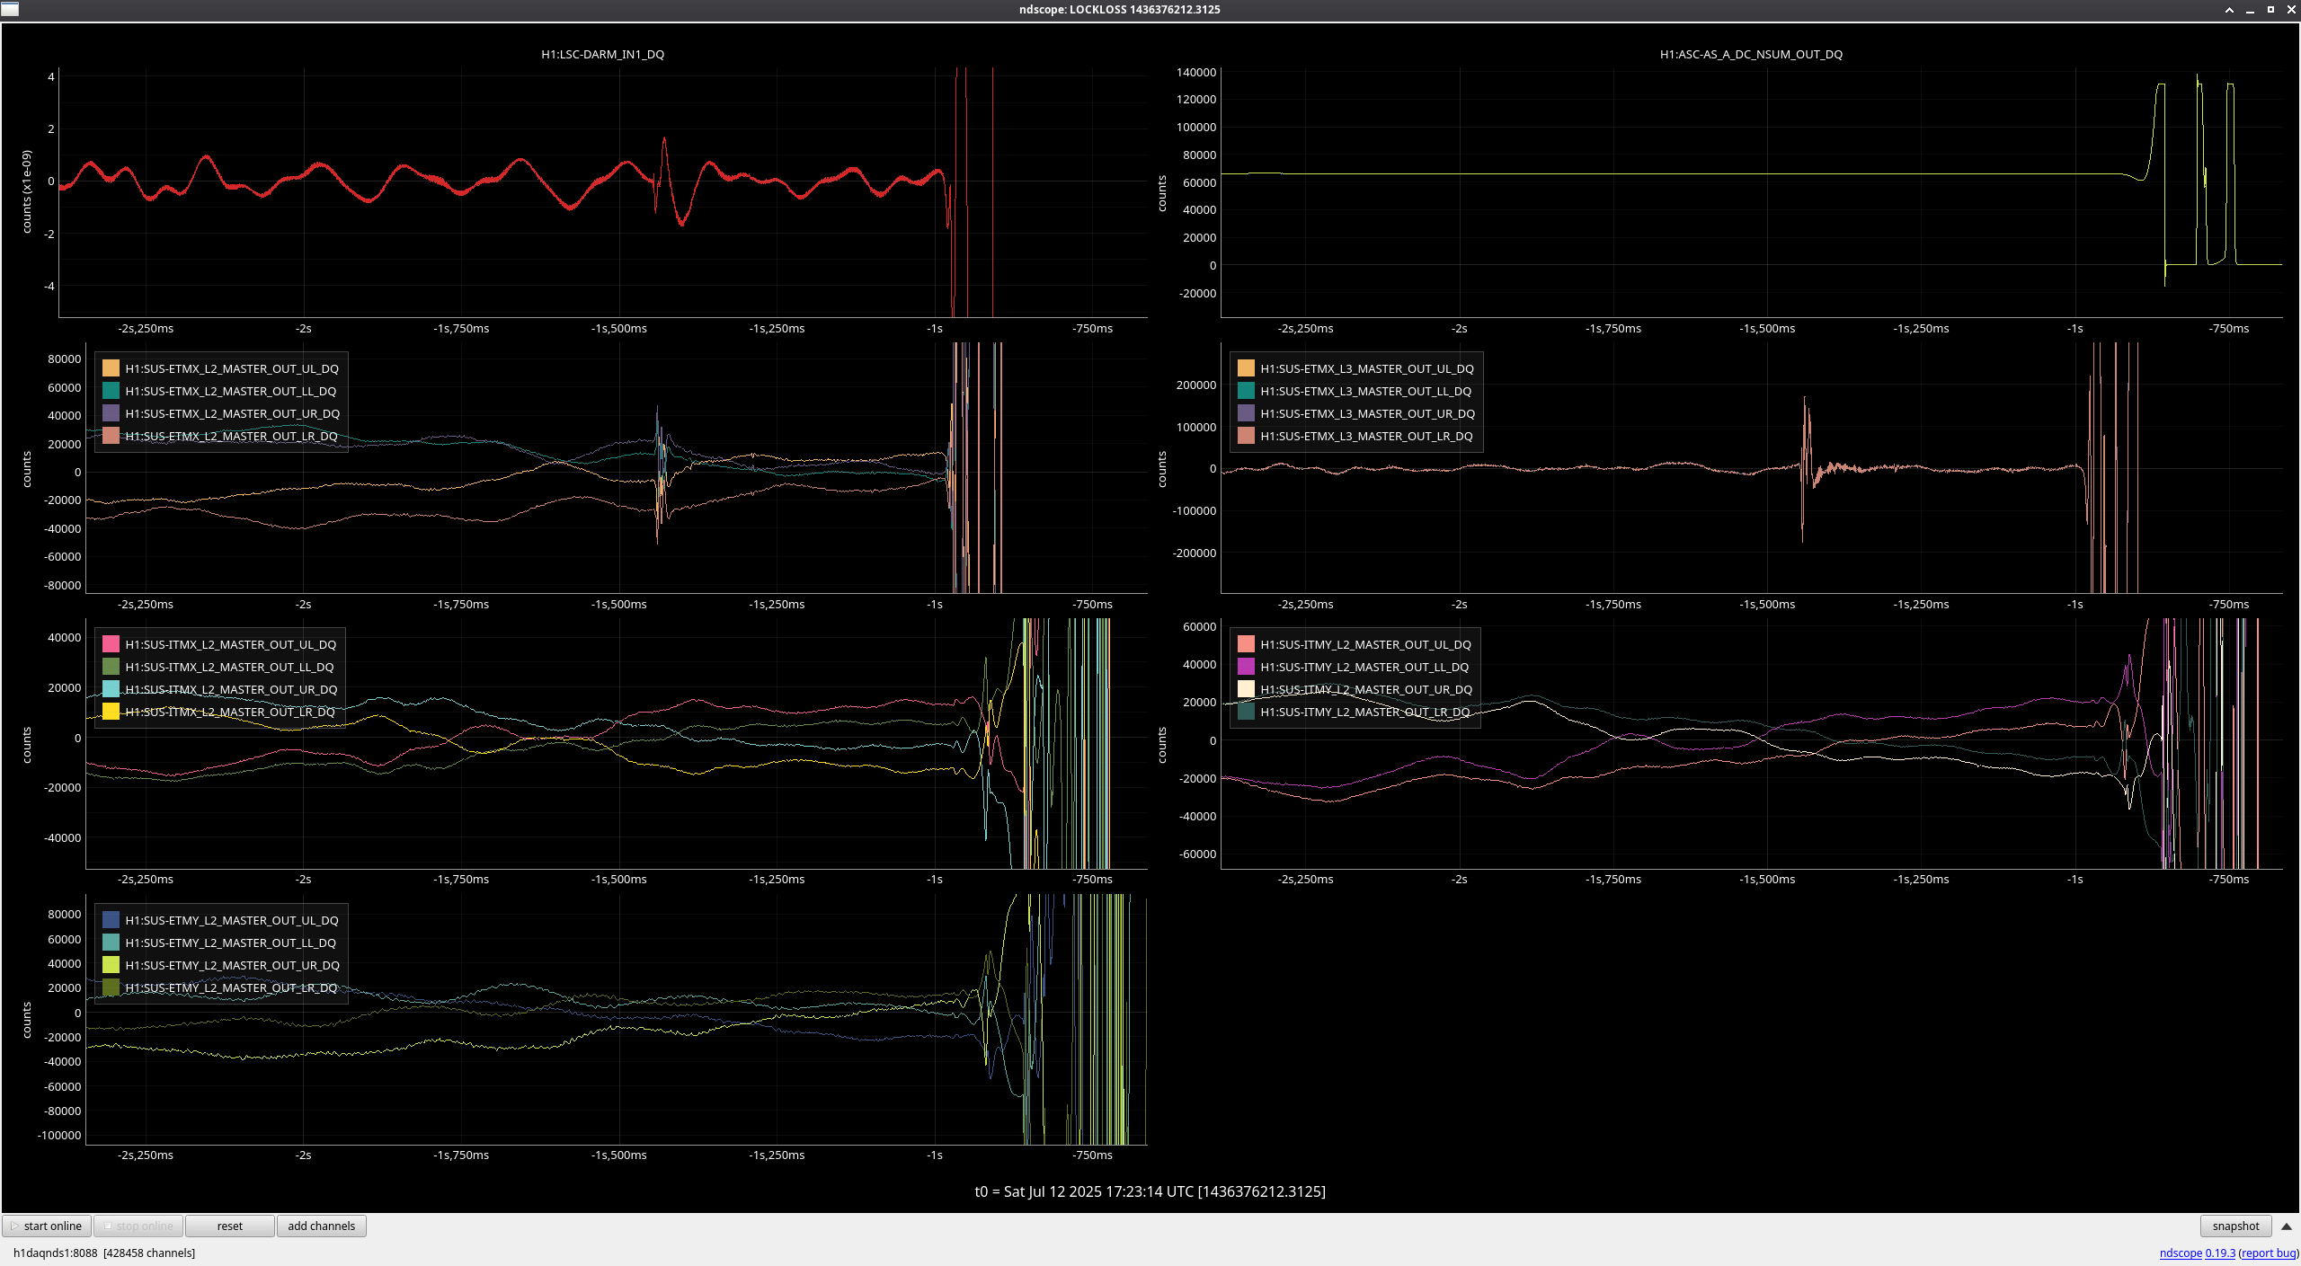Image resolution: width=2301 pixels, height=1266 pixels.
Task: Click the ETMX L3 glitch spike near -1s,500ms
Action: (x=1805, y=467)
